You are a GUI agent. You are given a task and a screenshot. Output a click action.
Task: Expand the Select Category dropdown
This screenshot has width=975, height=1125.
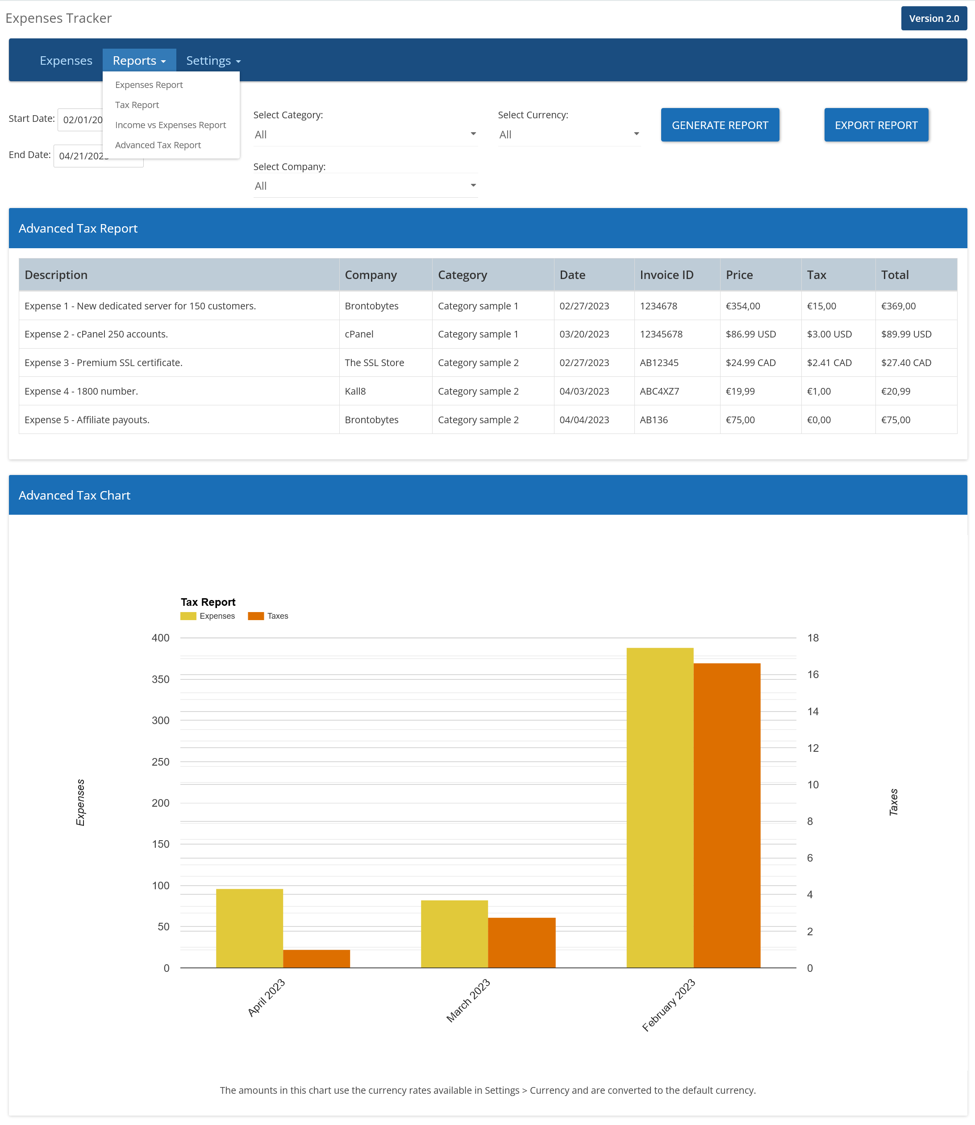tap(365, 134)
